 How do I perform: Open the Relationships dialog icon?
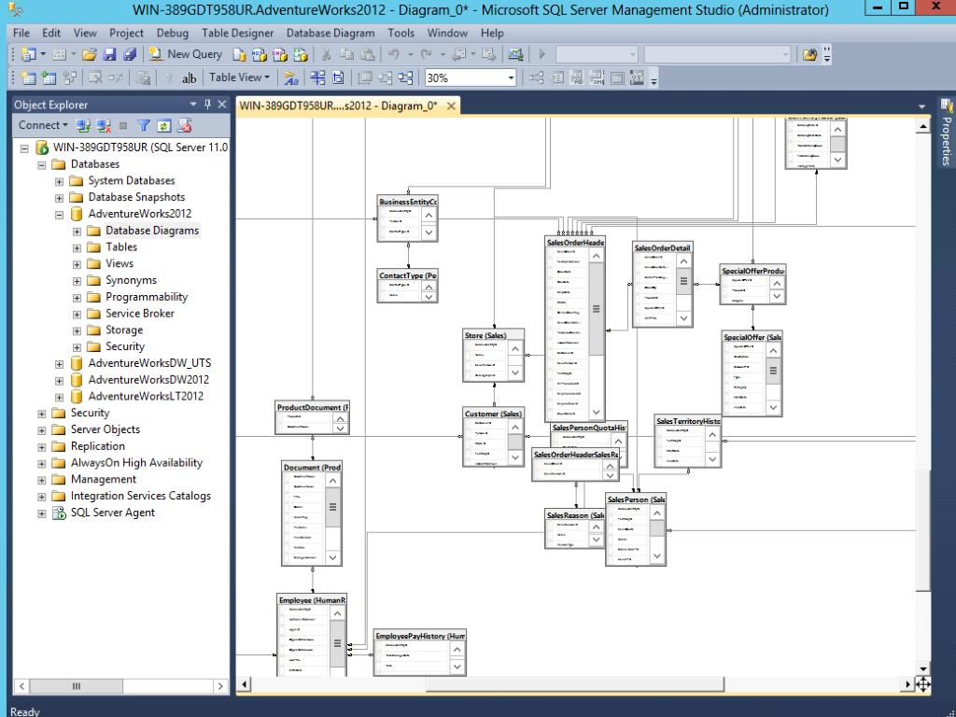click(536, 78)
